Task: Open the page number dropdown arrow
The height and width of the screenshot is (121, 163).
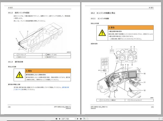Action: tap(75, 119)
